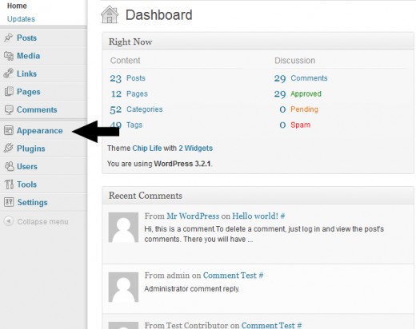Click the admin comment avatar

pyautogui.click(x=123, y=287)
